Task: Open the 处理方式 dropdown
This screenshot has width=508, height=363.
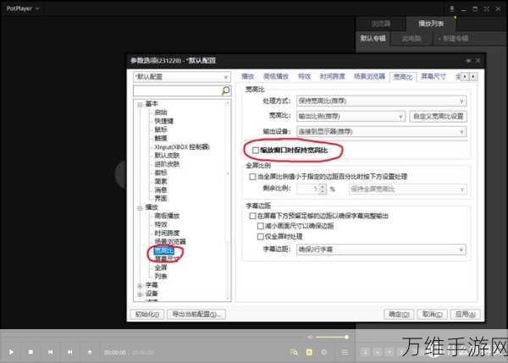Action: 381,101
